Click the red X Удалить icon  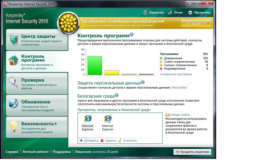tap(102, 141)
